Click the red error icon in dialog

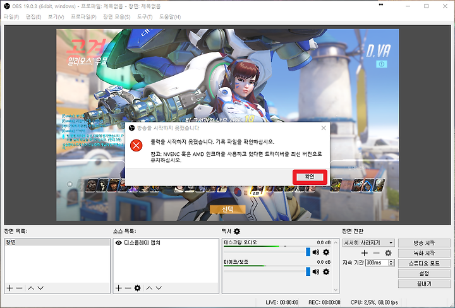click(136, 145)
